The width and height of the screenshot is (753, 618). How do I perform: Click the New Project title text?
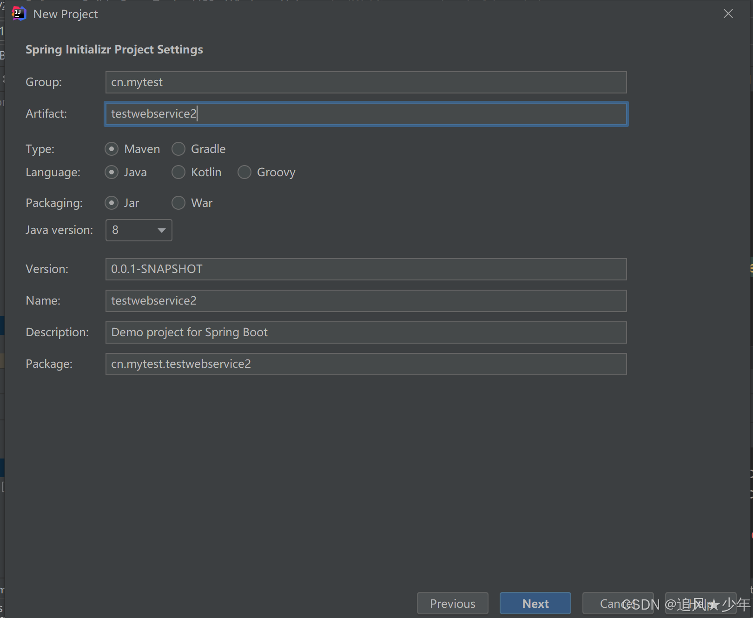click(x=66, y=14)
